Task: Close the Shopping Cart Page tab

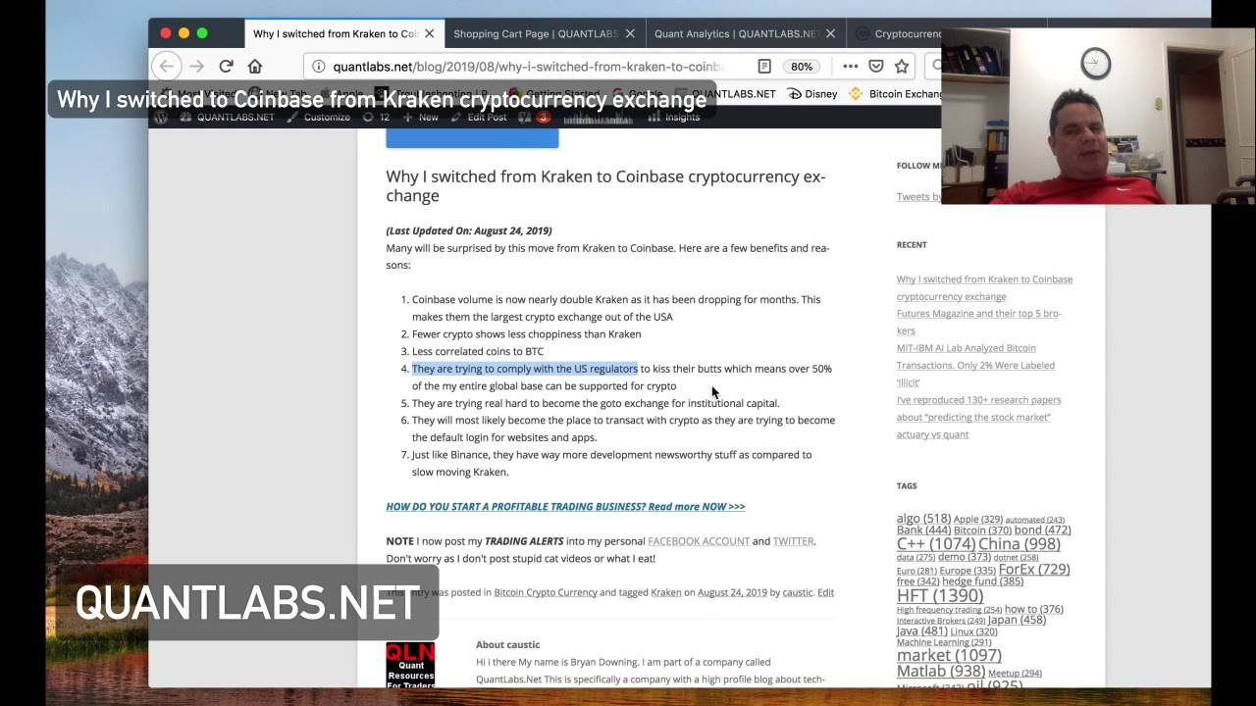Action: pos(630,33)
